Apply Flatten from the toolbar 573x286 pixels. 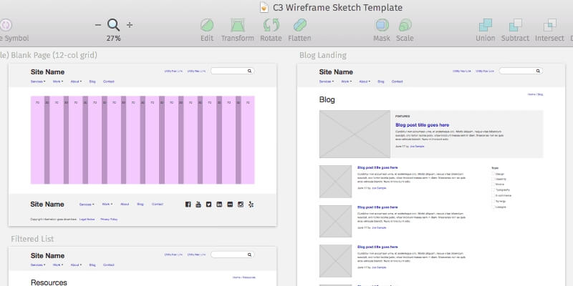pyautogui.click(x=299, y=26)
